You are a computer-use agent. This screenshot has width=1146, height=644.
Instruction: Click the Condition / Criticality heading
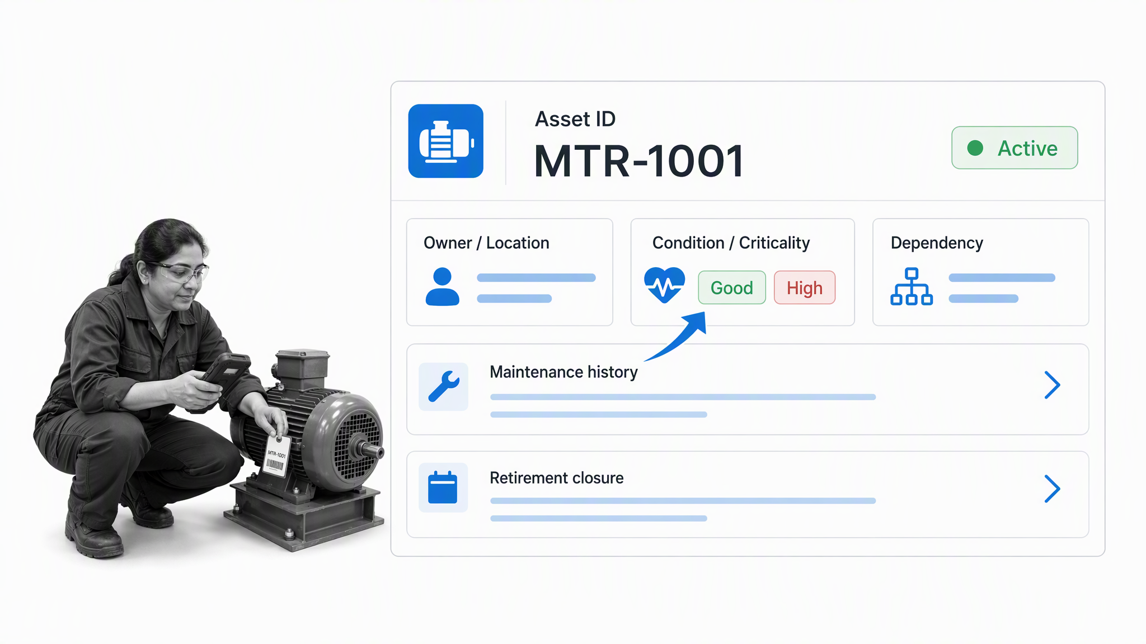coord(731,243)
